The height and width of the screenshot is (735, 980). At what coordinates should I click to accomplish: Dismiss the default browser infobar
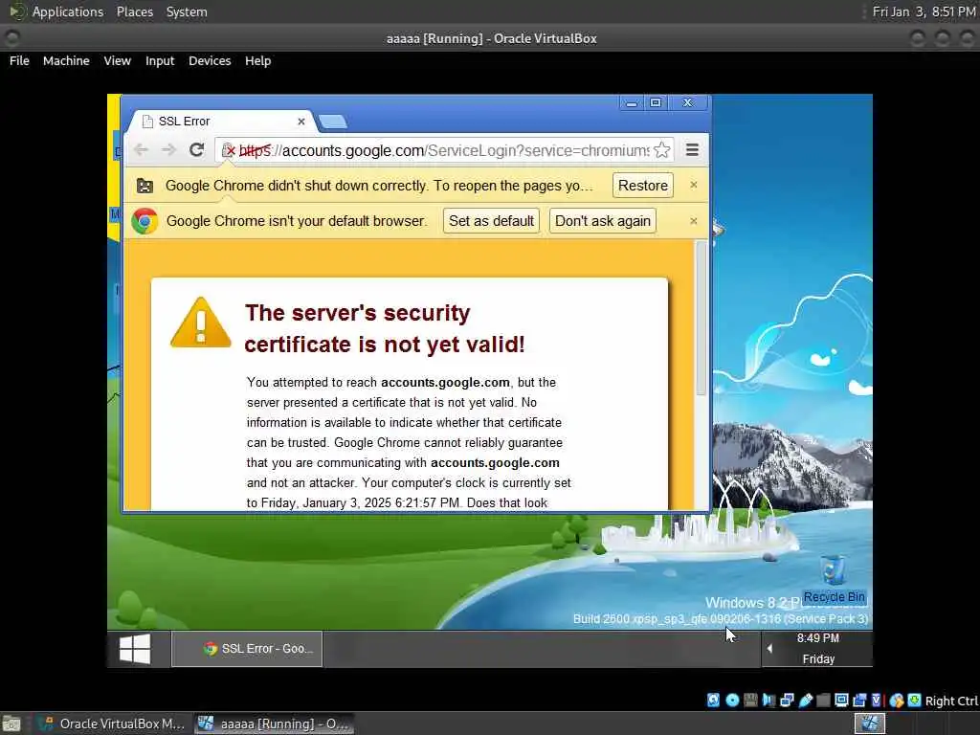click(693, 221)
